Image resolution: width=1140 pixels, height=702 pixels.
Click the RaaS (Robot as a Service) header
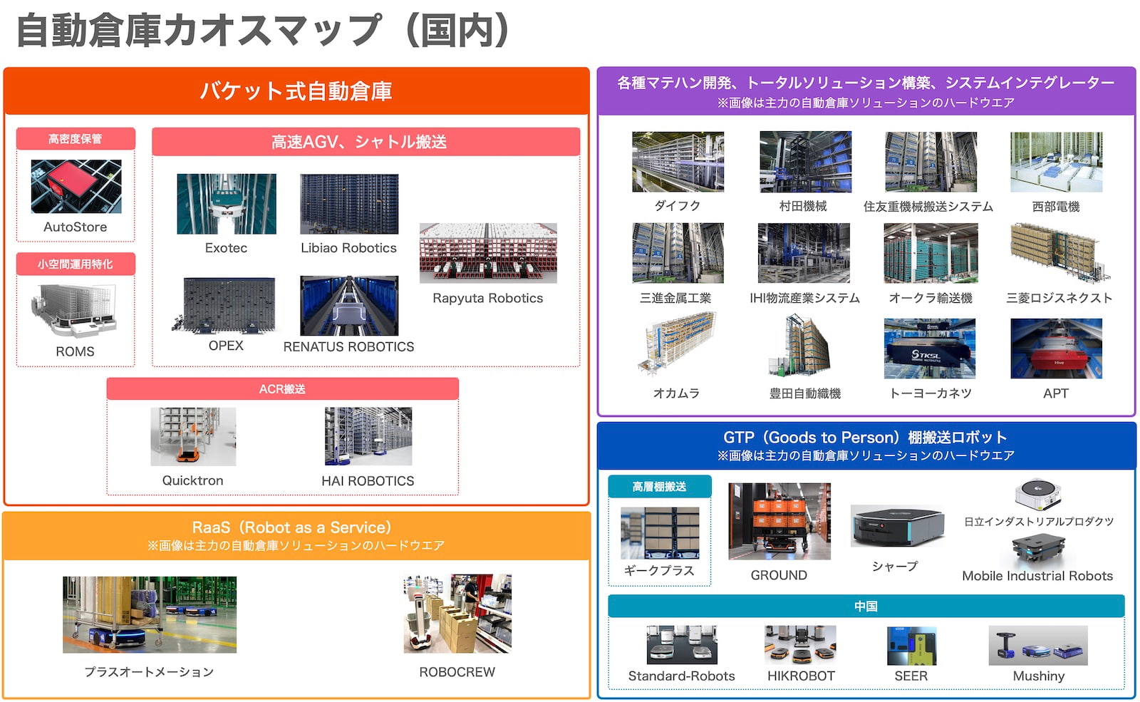(x=296, y=536)
